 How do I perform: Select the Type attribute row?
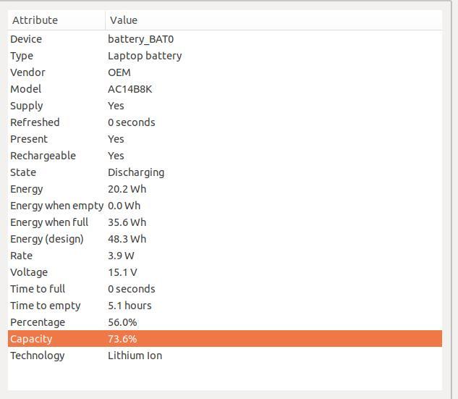click(225, 56)
